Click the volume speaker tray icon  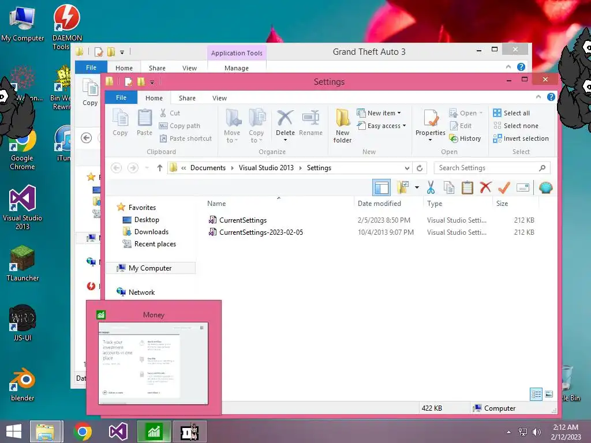click(x=536, y=431)
